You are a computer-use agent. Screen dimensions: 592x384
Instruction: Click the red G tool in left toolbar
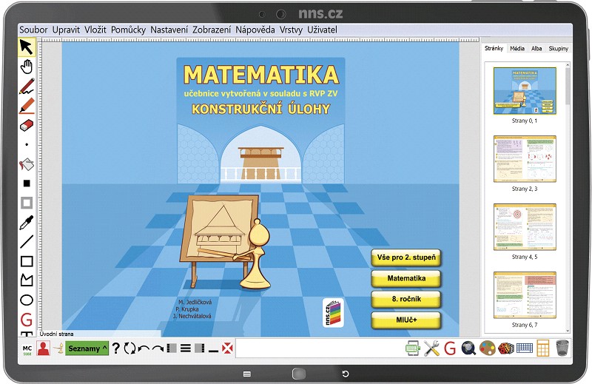[x=27, y=320]
